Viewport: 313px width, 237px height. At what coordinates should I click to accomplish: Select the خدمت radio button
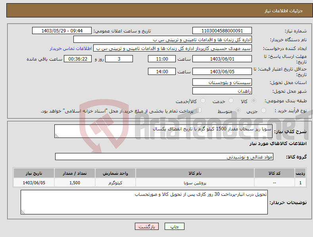pos(231,101)
